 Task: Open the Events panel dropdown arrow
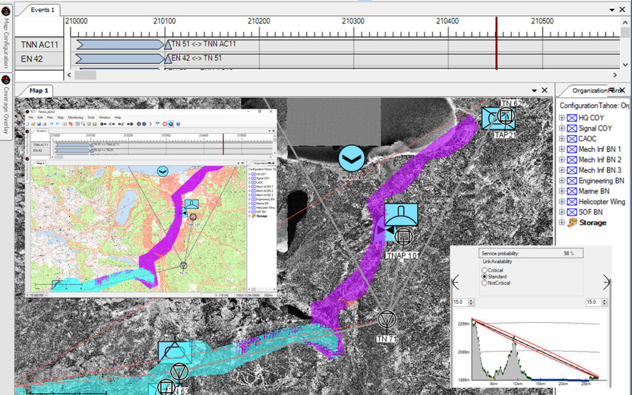point(612,10)
